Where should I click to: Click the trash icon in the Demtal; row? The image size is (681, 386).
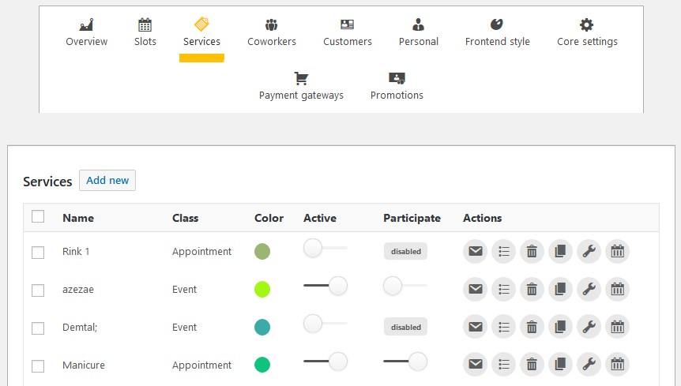(532, 327)
